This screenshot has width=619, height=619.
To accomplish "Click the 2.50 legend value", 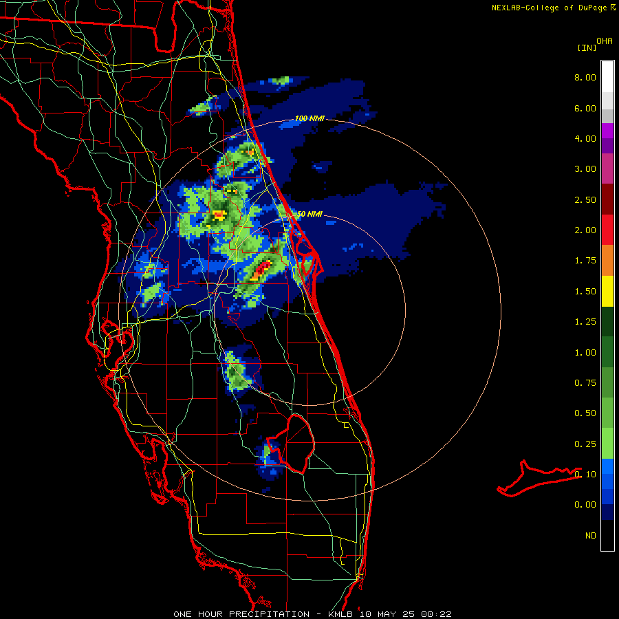I will pos(585,199).
